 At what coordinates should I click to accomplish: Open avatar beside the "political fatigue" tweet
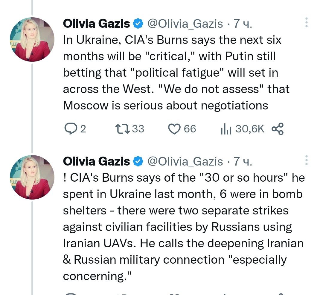[32, 39]
